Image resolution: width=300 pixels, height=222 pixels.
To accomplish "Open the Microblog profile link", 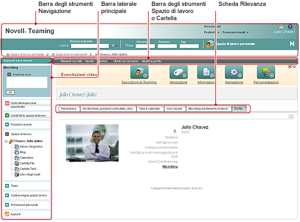I will click(x=170, y=166).
